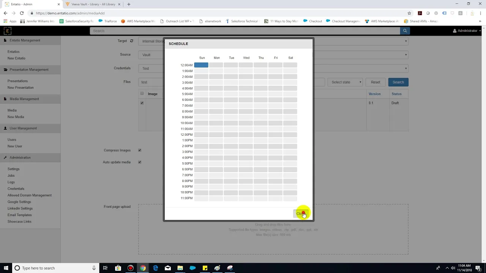Click the top Search input field
Viewport: 486px width, 273px height.
(x=245, y=31)
